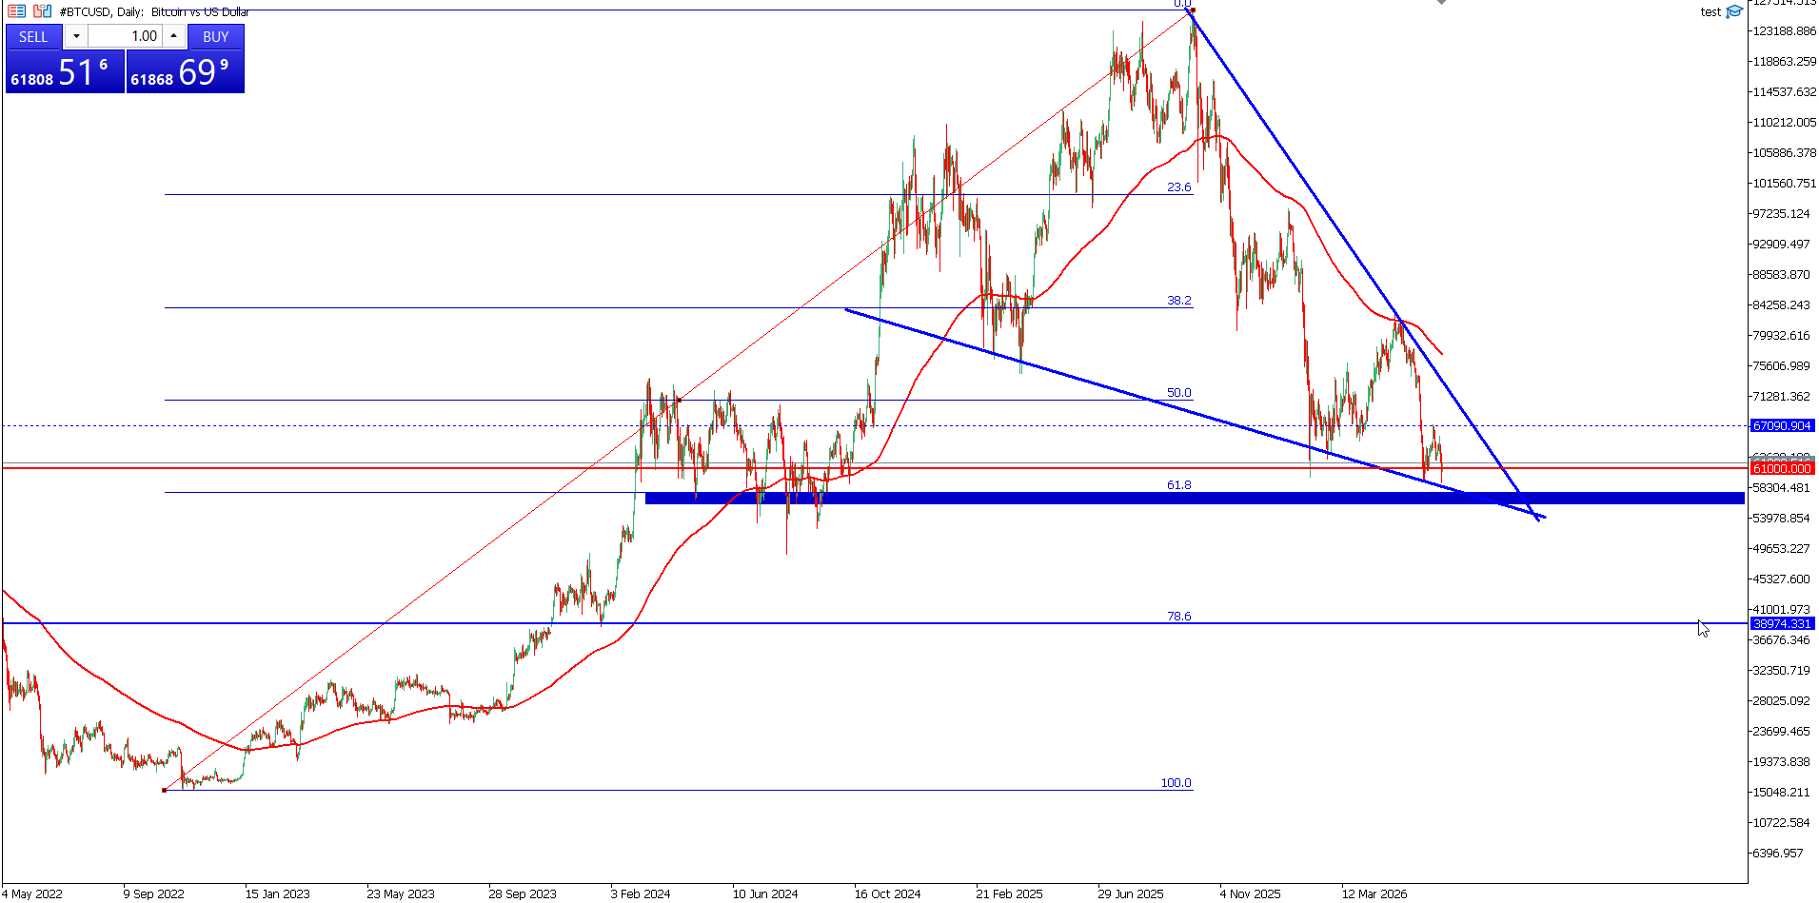The width and height of the screenshot is (1819, 903).
Task: Open the depth of market icon
Action: click(43, 11)
